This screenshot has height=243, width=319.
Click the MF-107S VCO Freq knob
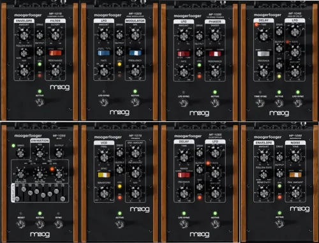point(104,158)
